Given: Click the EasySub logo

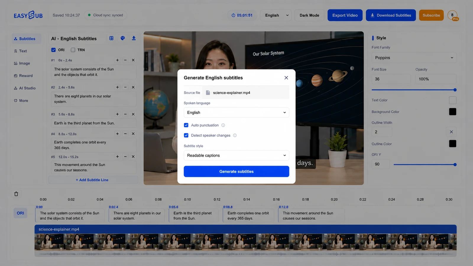Looking at the screenshot, I should (x=28, y=15).
